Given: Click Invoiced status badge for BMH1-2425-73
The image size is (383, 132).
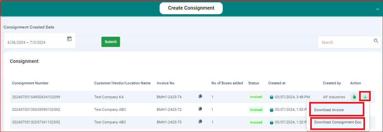Looking at the screenshot, I should [x=256, y=122].
